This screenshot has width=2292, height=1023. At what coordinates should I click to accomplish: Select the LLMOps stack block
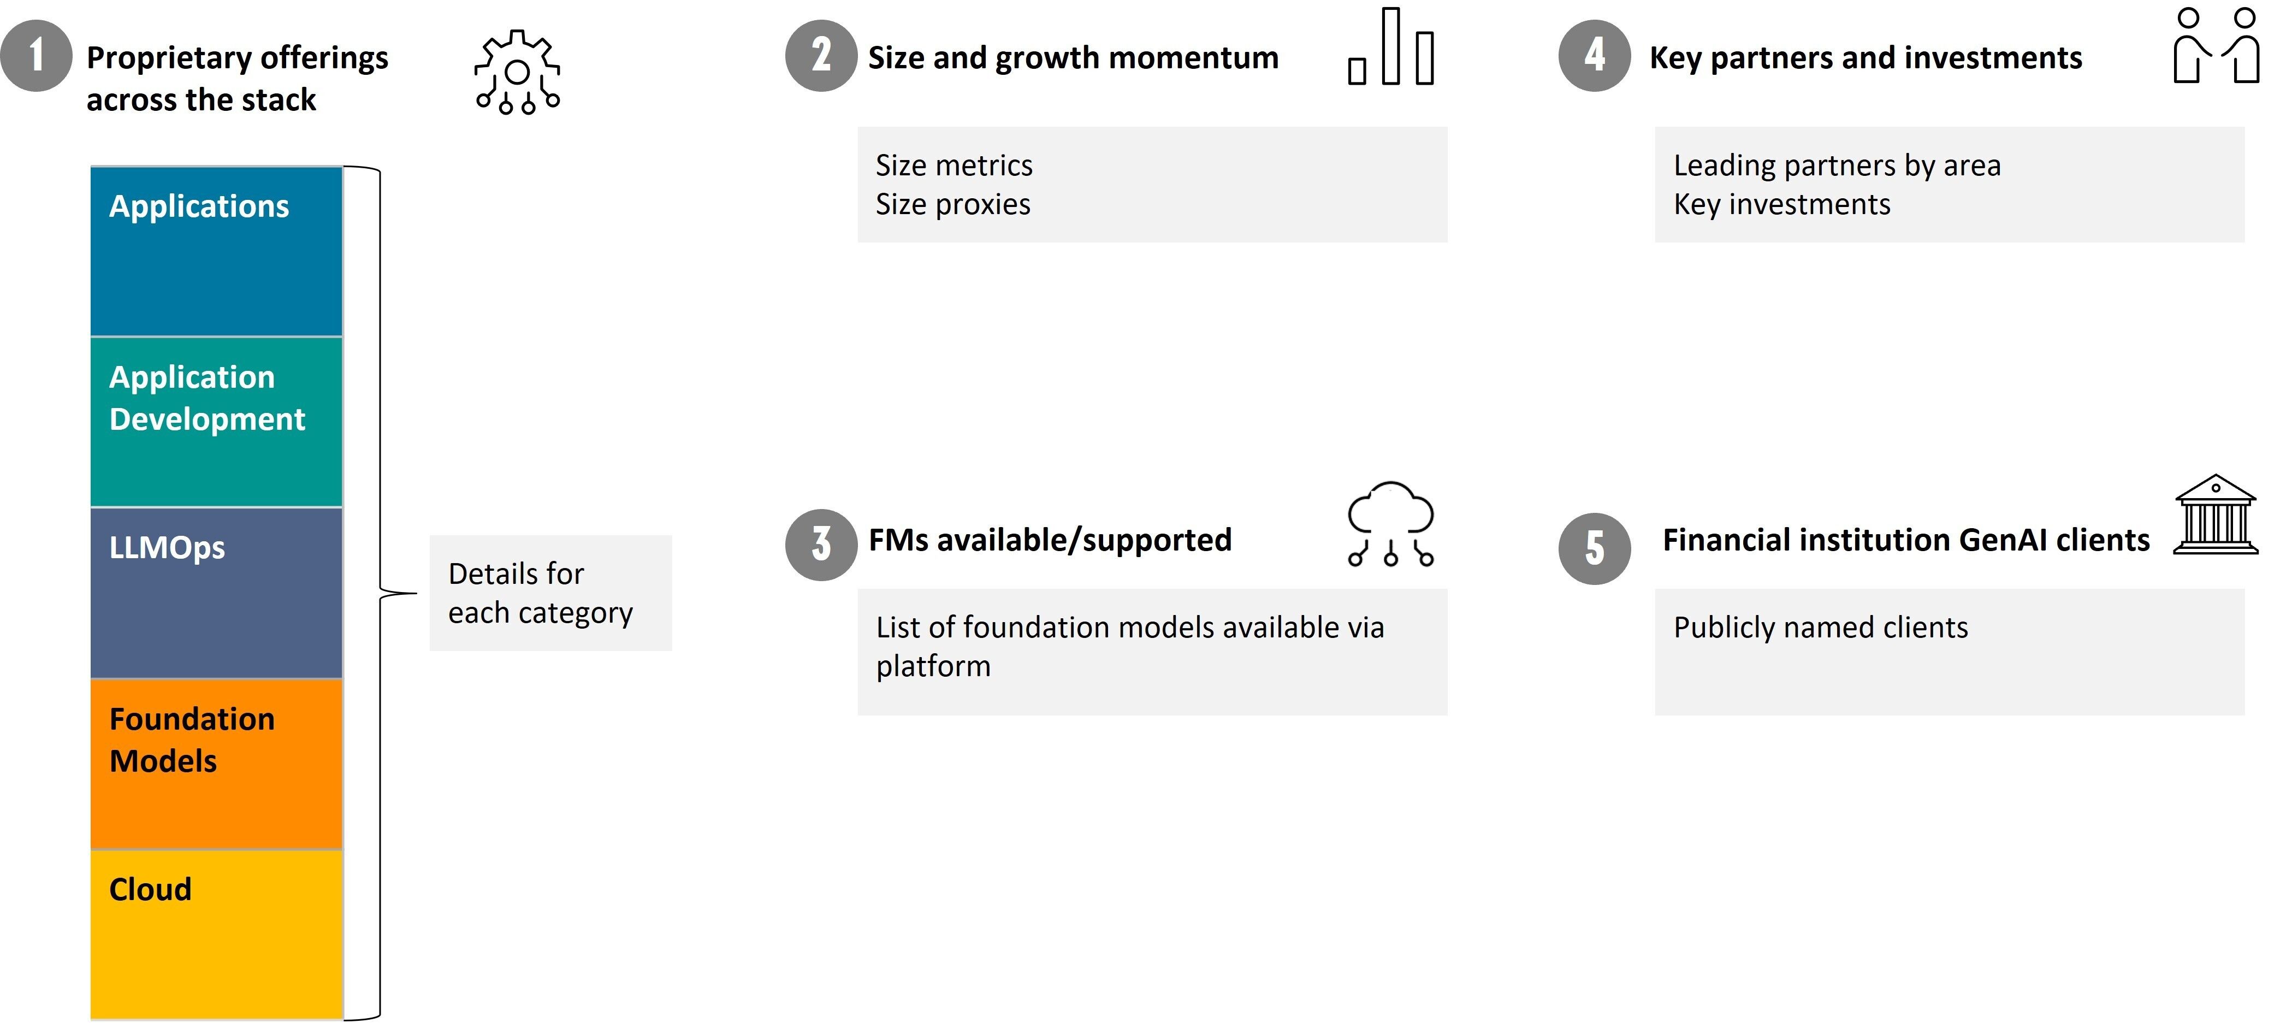[216, 593]
